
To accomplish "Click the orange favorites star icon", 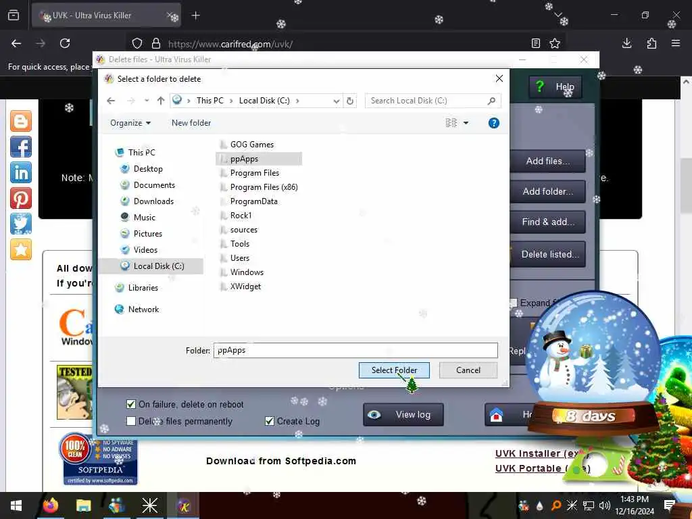I will pos(21,249).
